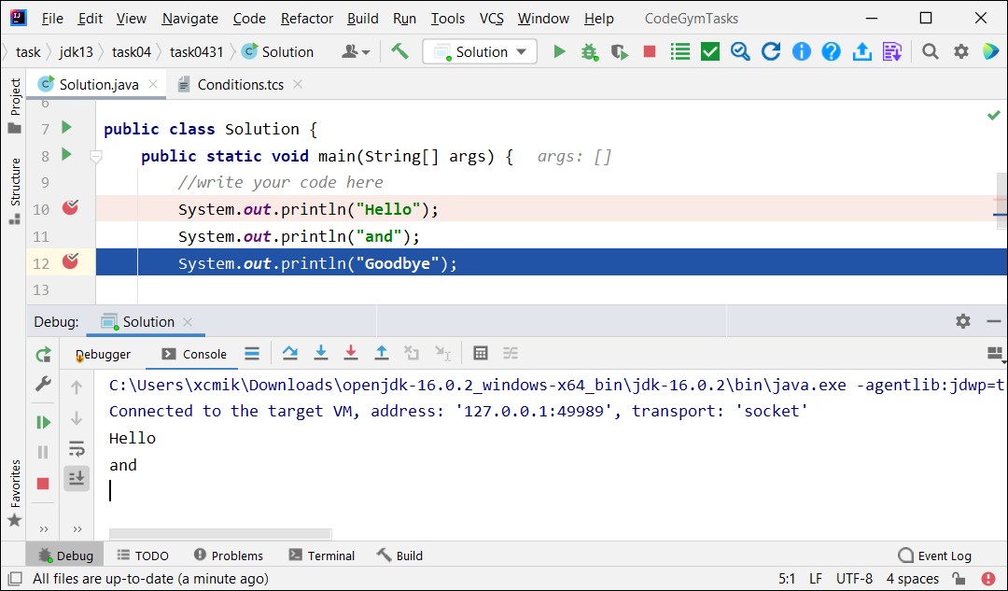Click the green Run button in toolbar
Image resolution: width=1008 pixels, height=591 pixels.
pyautogui.click(x=559, y=51)
